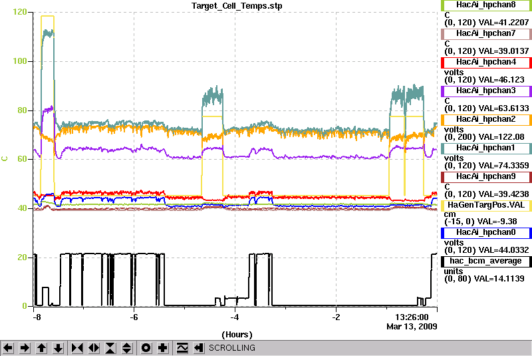Click the 100 y-axis tick label
The width and height of the screenshot is (532, 356).
click(x=20, y=61)
